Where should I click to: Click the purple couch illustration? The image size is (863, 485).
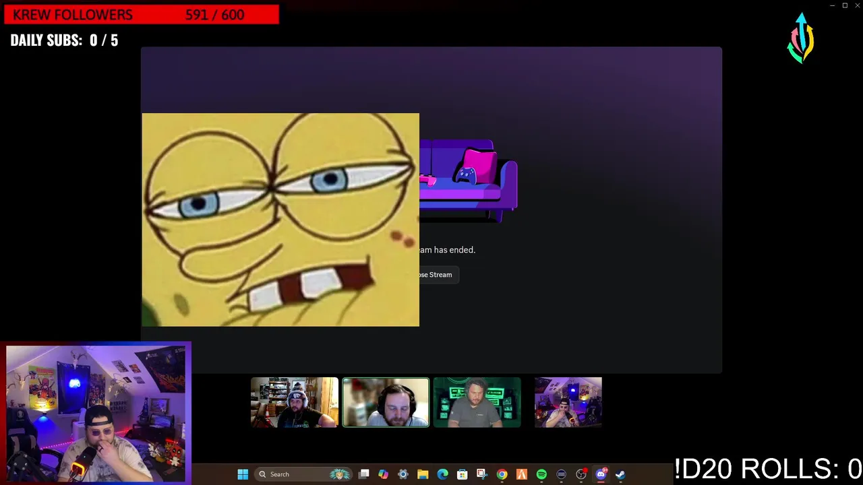(469, 180)
